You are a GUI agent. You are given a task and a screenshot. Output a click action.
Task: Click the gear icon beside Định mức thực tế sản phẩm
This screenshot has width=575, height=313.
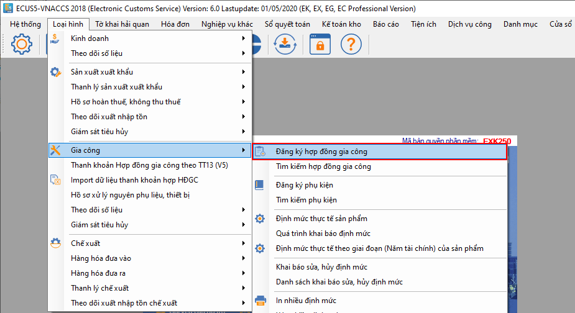[x=260, y=219]
